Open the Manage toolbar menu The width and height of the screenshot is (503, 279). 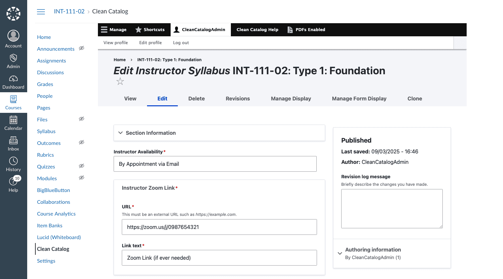click(114, 30)
